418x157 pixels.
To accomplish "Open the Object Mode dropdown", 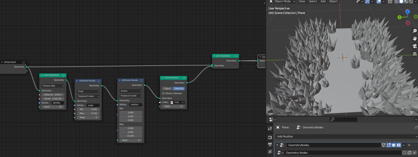I will tap(282, 2).
